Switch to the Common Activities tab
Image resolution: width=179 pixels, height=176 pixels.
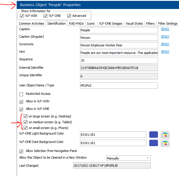tap(31, 23)
